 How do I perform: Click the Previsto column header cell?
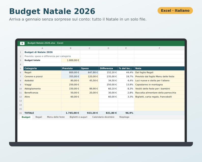(x=70, y=68)
